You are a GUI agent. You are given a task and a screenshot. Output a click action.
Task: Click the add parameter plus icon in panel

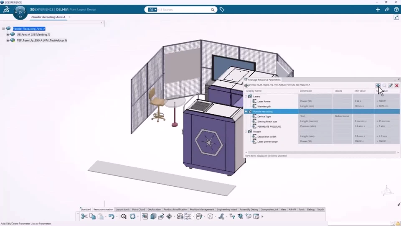click(x=378, y=85)
